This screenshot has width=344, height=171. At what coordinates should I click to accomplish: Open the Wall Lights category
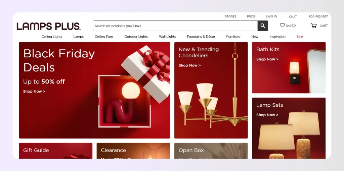[x=167, y=37]
